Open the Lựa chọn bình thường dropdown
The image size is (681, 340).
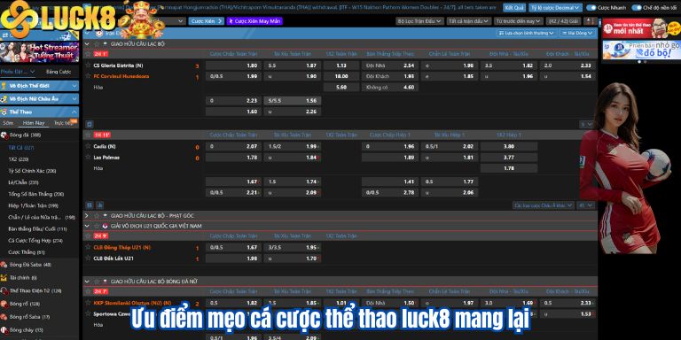click(527, 33)
